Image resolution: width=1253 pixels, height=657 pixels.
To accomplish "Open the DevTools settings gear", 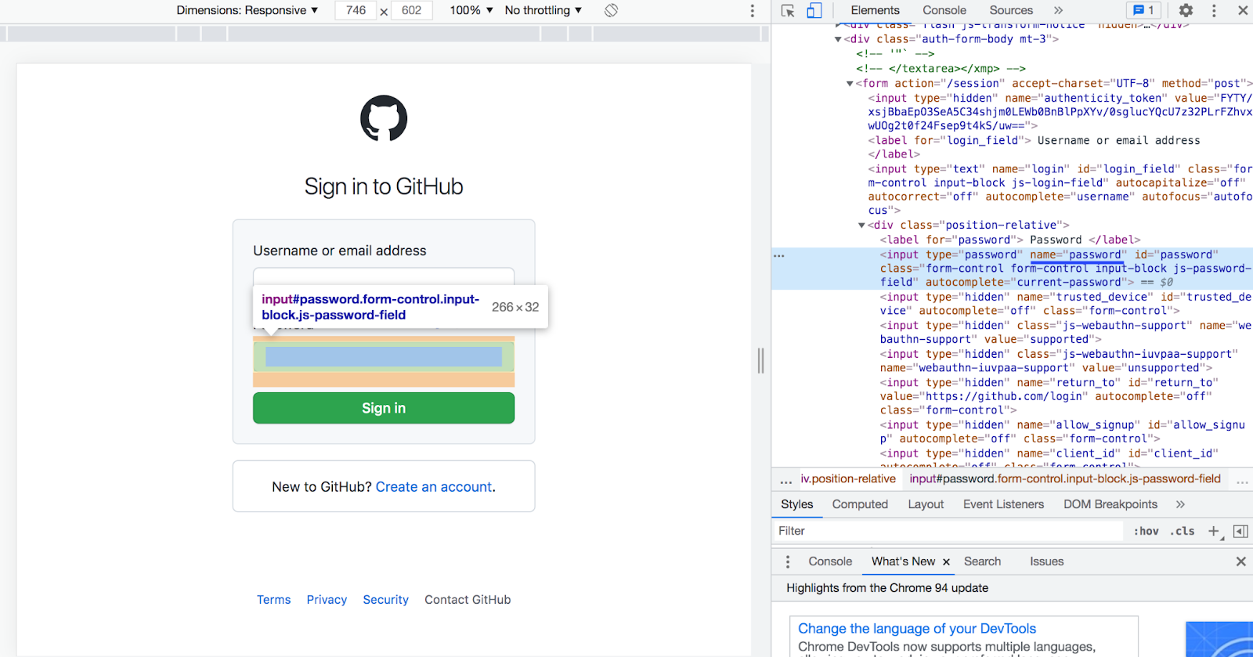I will [1186, 10].
